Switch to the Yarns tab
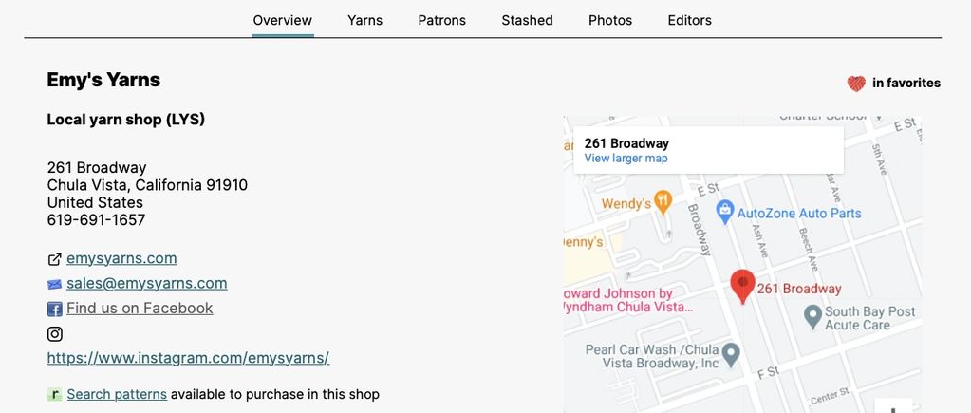 click(364, 20)
